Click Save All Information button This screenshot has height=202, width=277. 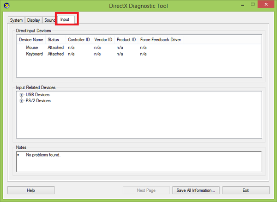[196, 190]
